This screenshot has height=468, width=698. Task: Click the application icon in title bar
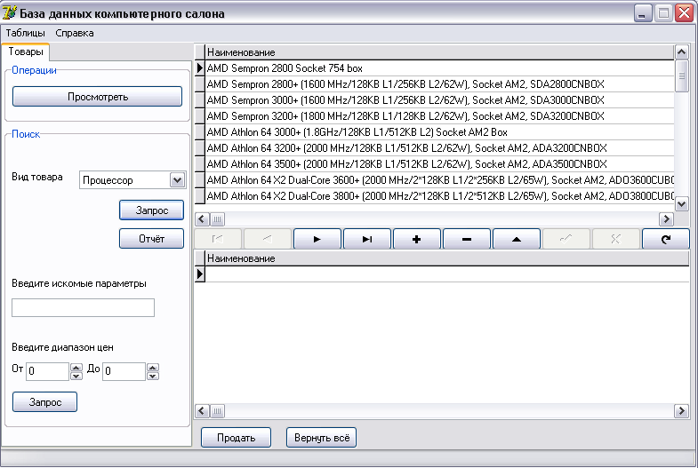(10, 13)
